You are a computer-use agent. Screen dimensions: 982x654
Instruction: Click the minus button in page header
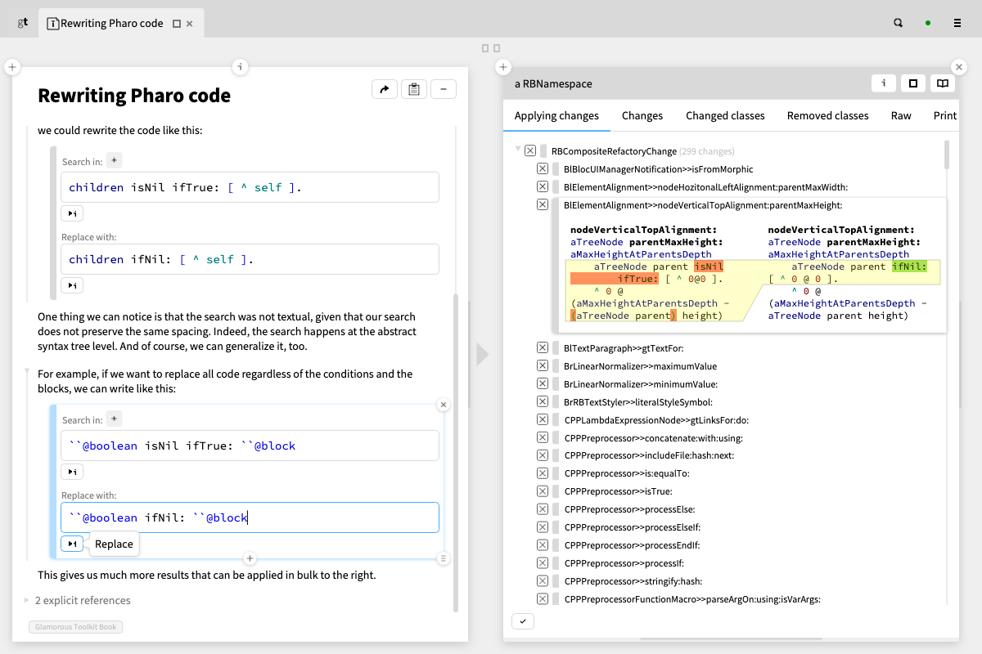pyautogui.click(x=444, y=89)
